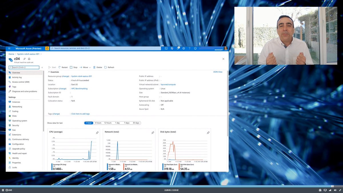Open the portal settings gear
Screen dimensions: 343x193
pos(184,48)
